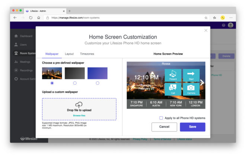Viewport: 246px width, 156px height.
Task: Click the Drop file to upload area
Action: coord(79,109)
